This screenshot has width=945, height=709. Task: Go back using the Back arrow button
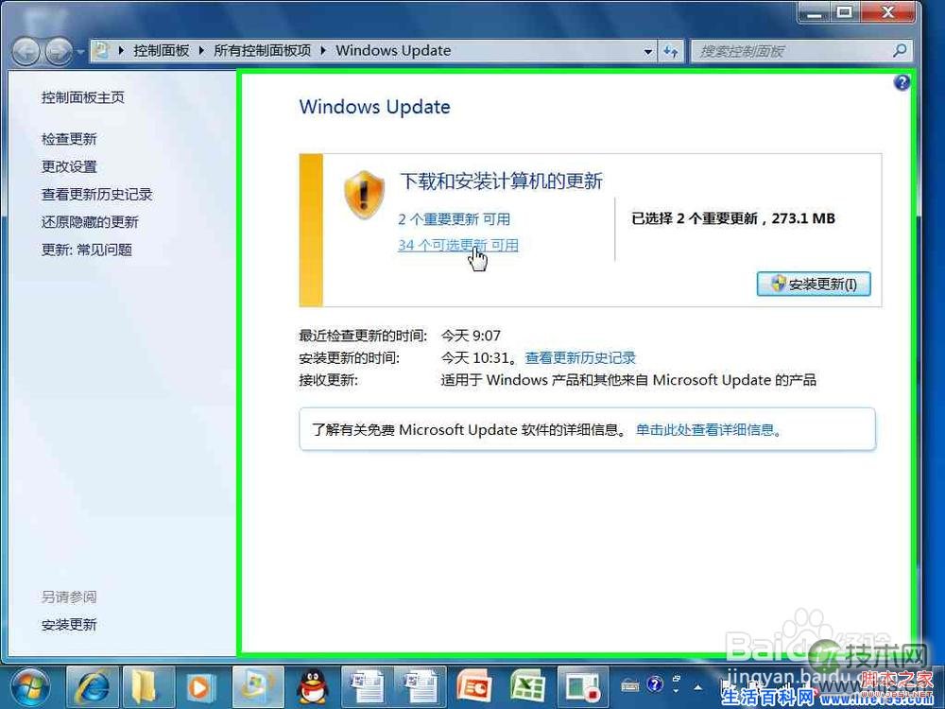(26, 51)
